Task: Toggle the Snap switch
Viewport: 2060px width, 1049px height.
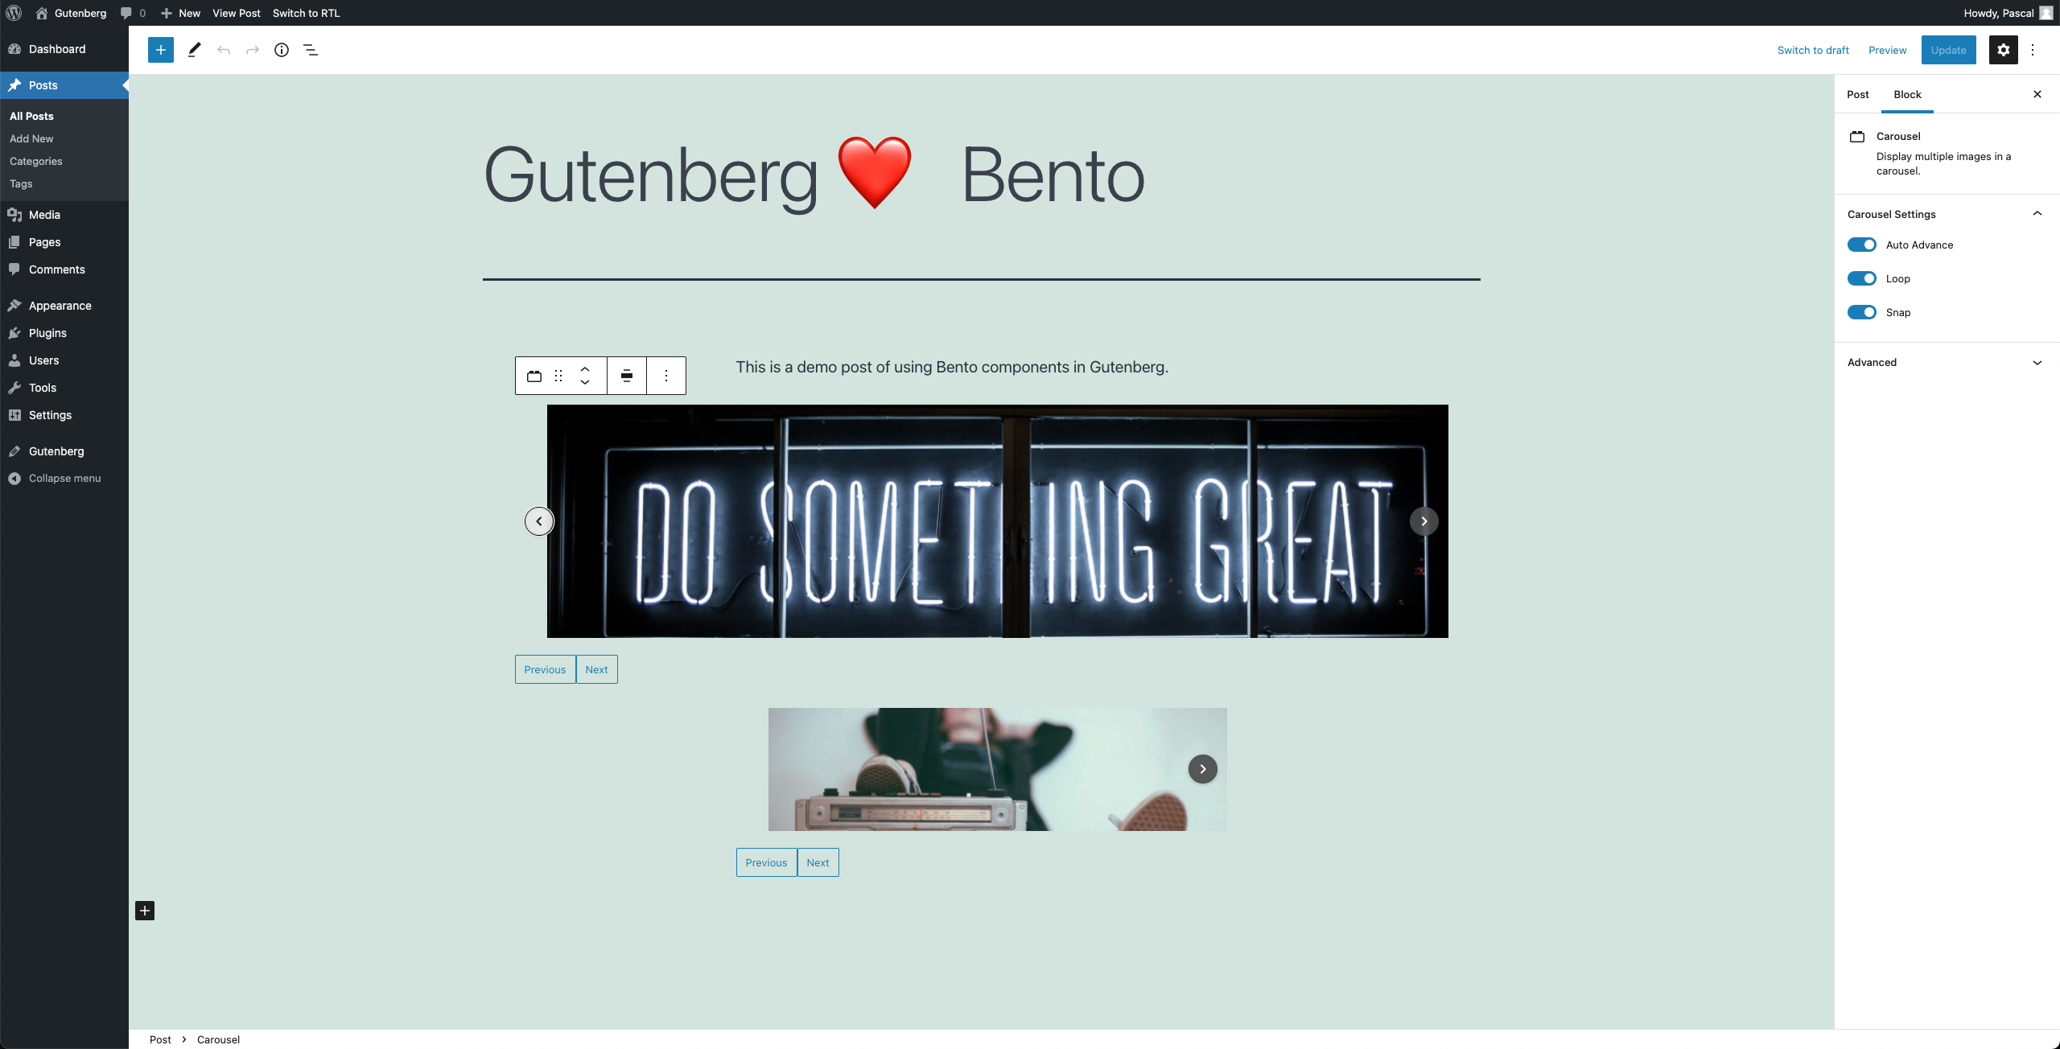Action: pos(1862,312)
